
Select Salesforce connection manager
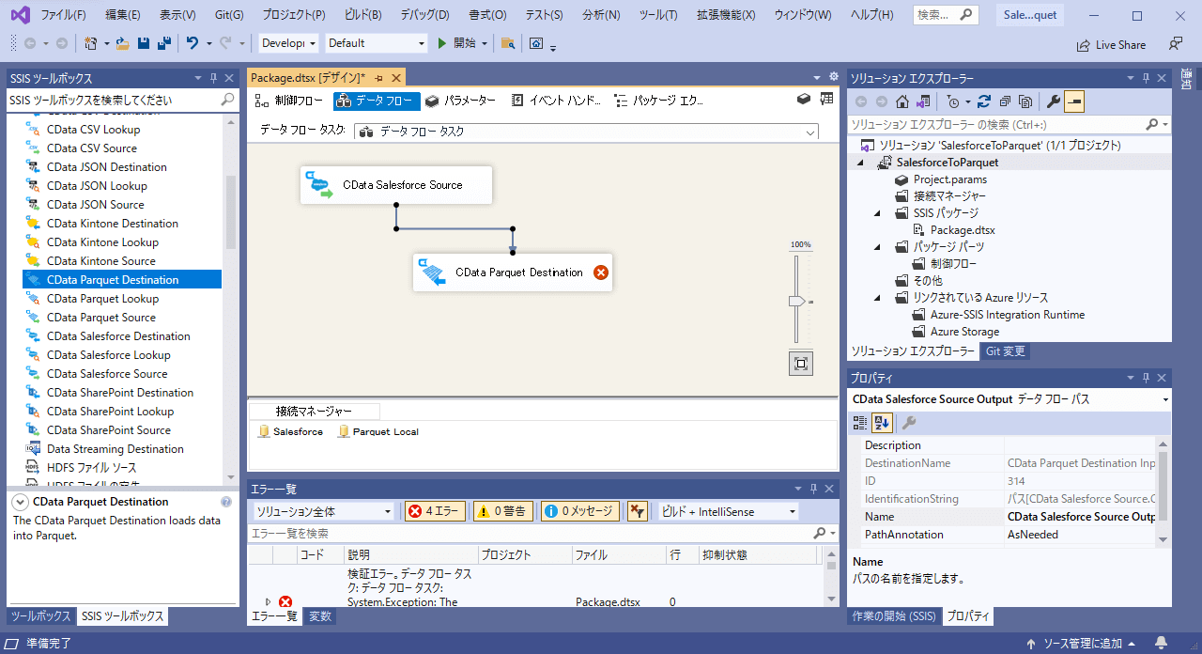click(x=291, y=432)
